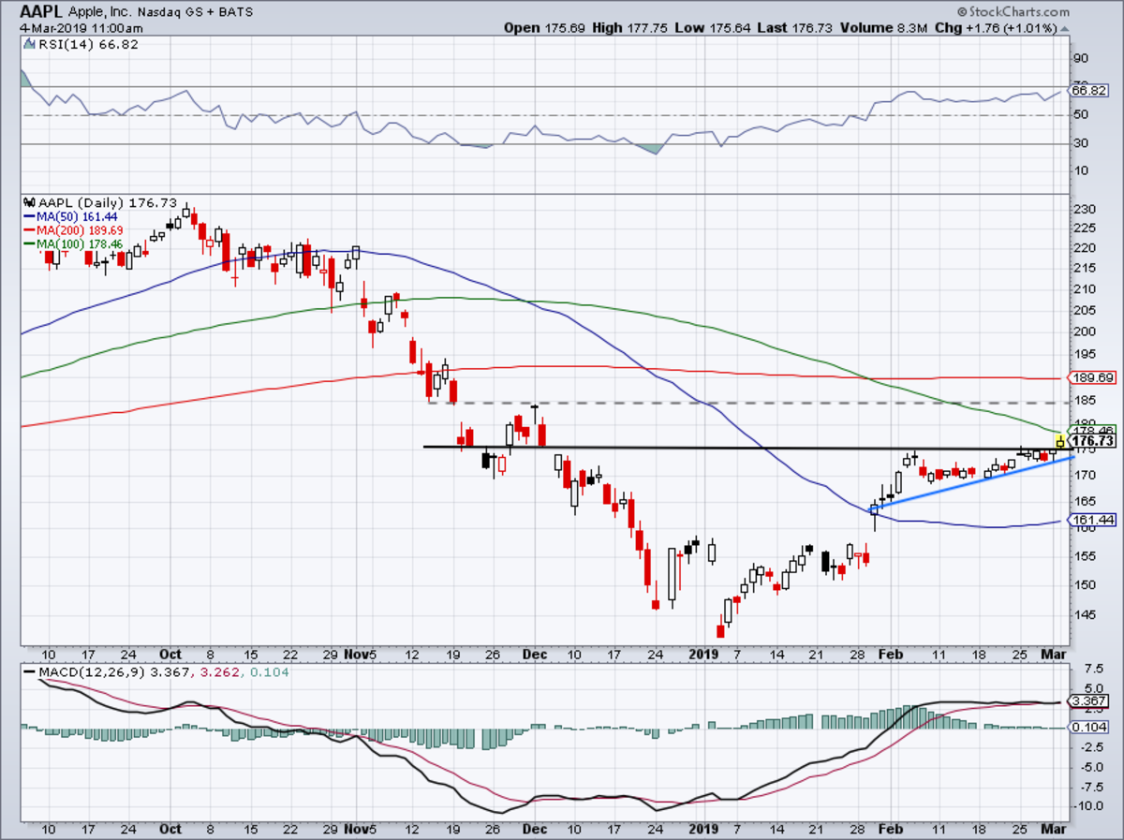Image resolution: width=1124 pixels, height=840 pixels.
Task: Click the 189.69 price tag on right axis
Action: (1091, 378)
